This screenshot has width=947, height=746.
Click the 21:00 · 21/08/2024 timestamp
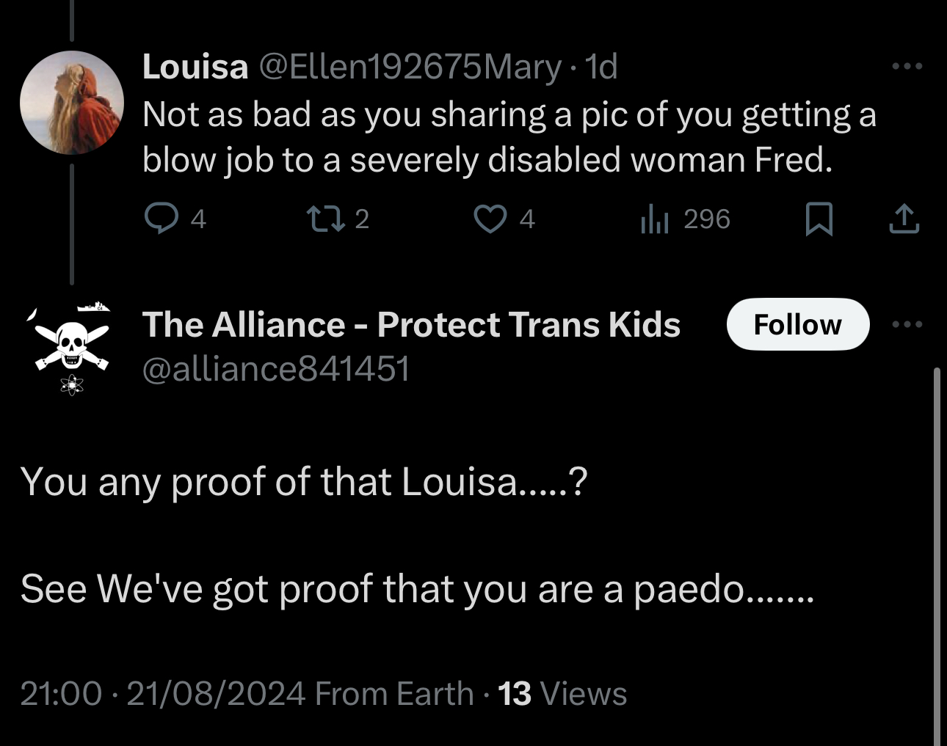[162, 693]
